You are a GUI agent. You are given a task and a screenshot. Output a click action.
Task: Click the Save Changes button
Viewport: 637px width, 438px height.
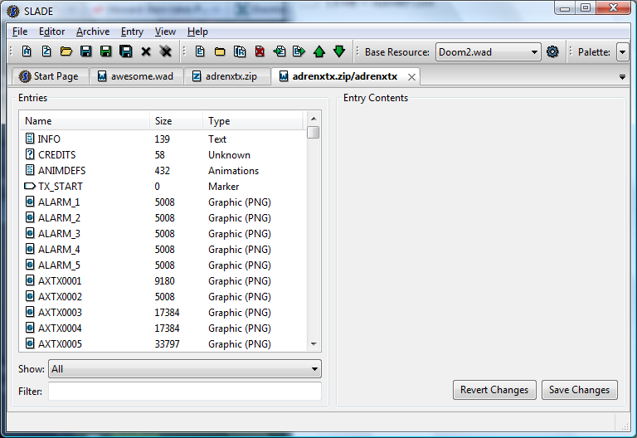[579, 390]
